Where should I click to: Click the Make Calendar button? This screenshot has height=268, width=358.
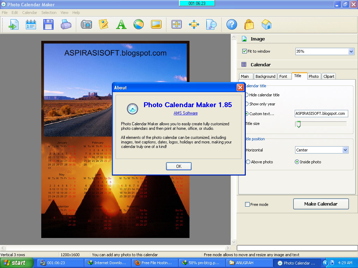[321, 204]
